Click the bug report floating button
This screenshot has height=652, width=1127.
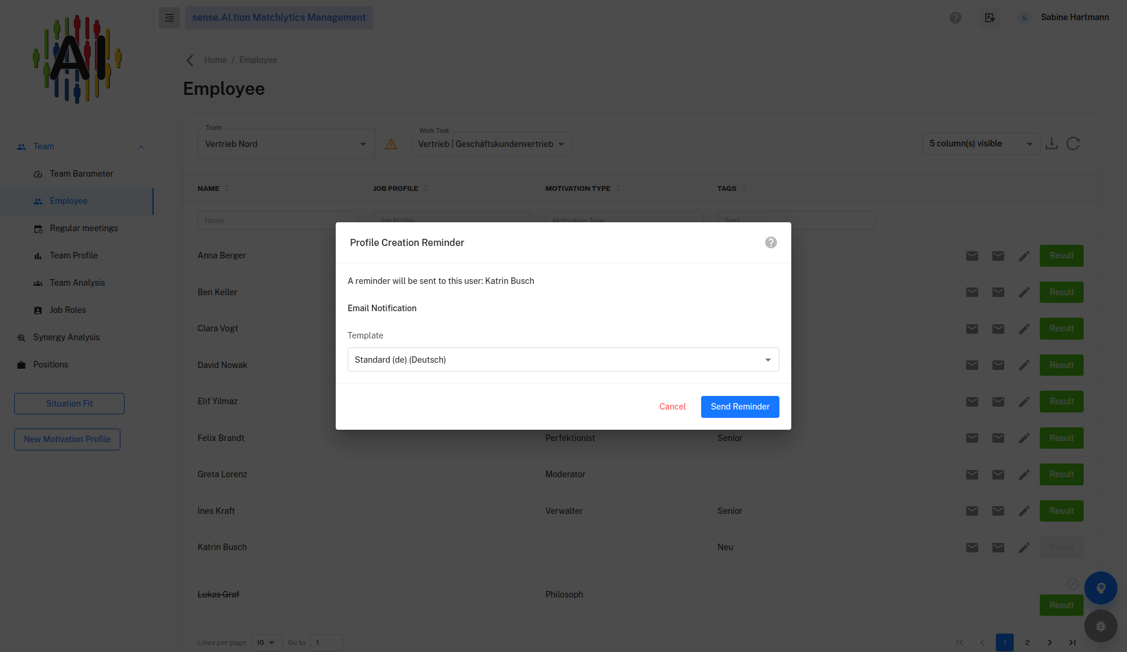[x=1100, y=626]
